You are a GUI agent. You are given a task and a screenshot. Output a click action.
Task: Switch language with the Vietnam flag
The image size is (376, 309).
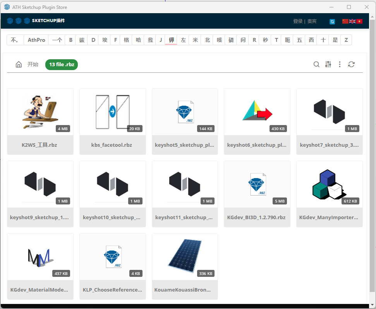(x=359, y=21)
